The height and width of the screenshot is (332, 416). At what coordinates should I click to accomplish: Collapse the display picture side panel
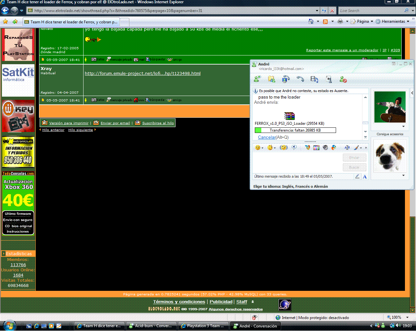pyautogui.click(x=412, y=93)
